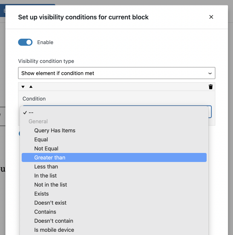
Task: Move condition down with down arrow
Action: [x=23, y=87]
